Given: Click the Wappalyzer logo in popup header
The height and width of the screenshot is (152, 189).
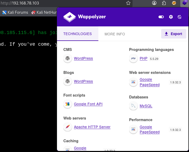Looking at the screenshot, I should pyautogui.click(x=84, y=17).
